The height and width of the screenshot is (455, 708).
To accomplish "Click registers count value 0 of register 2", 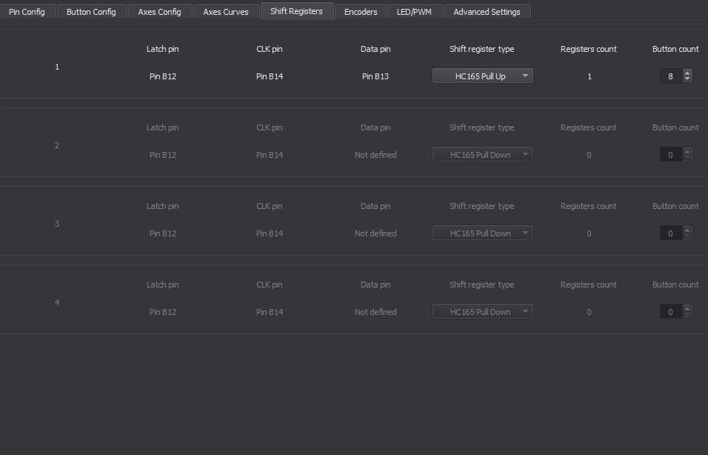I will 589,155.
